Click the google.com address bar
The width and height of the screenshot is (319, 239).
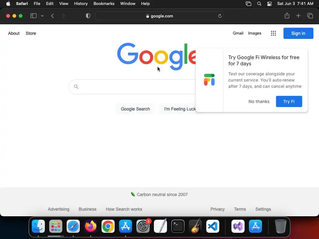[x=159, y=16]
